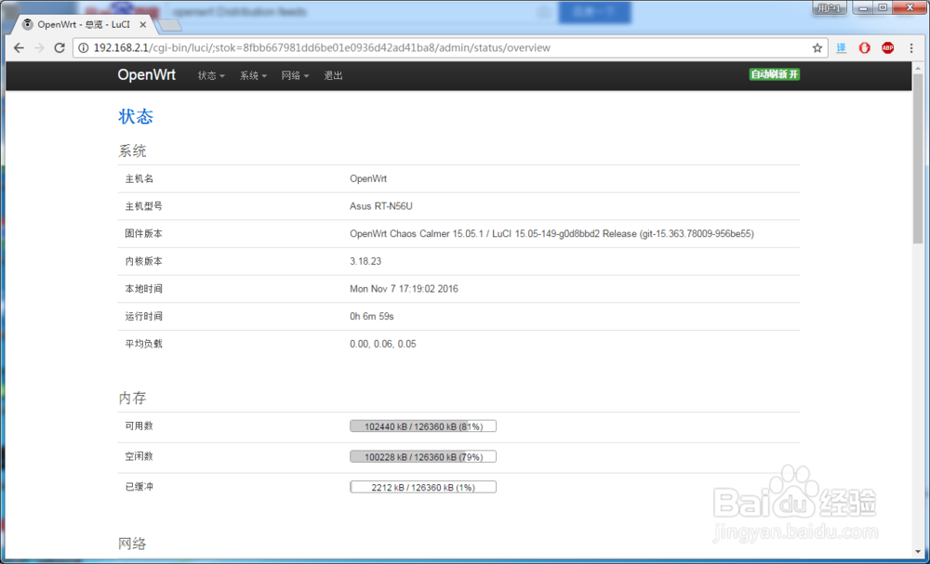This screenshot has width=930, height=564.
Task: Click the 本地时间 row label
Action: tap(143, 289)
